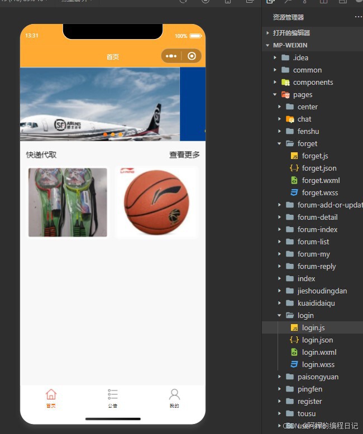The image size is (363, 434).
Task: Click the 查看更多 link
Action: pos(184,155)
